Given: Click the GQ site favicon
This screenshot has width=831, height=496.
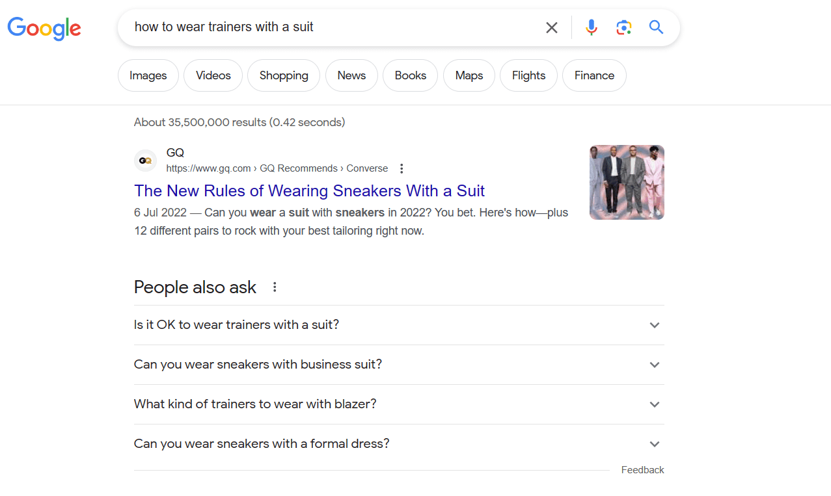Looking at the screenshot, I should (145, 161).
